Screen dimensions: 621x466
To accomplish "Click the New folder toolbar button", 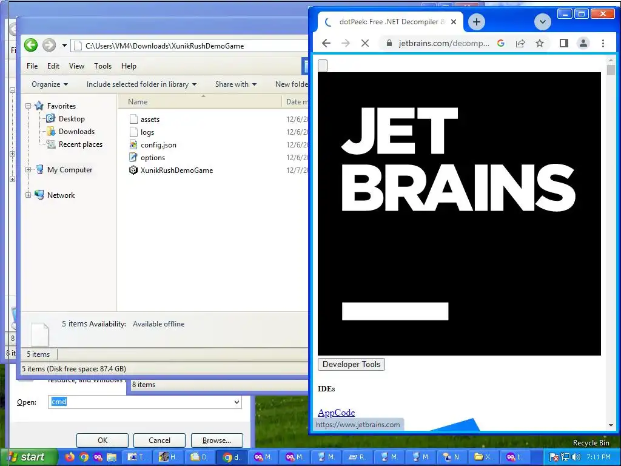I will pyautogui.click(x=292, y=84).
